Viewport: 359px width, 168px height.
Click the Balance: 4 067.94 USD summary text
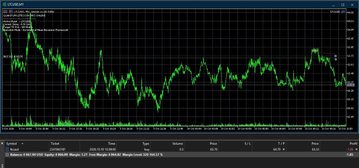coord(27,155)
